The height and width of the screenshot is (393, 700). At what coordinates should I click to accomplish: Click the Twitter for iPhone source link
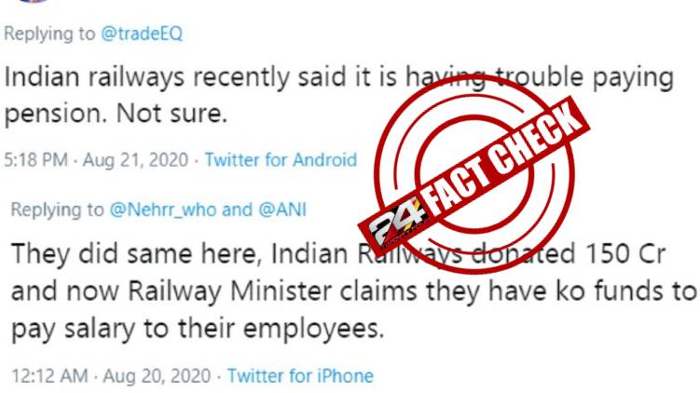(300, 375)
